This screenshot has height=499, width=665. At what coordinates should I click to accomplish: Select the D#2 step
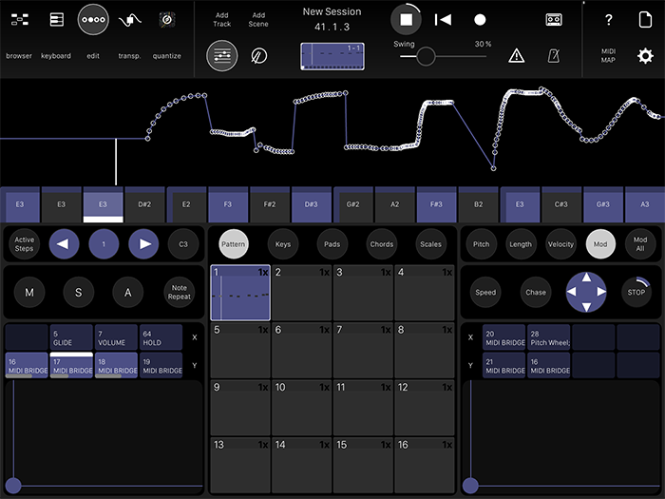[x=144, y=204]
